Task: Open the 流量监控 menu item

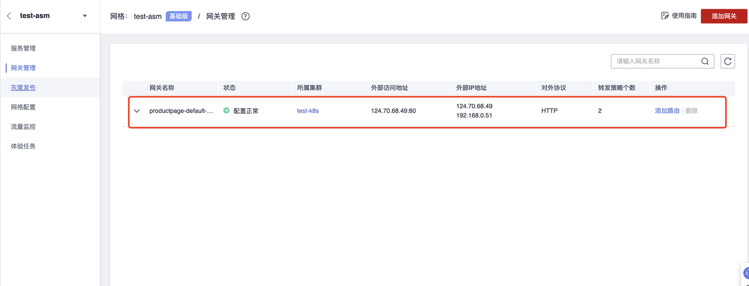Action: (23, 127)
